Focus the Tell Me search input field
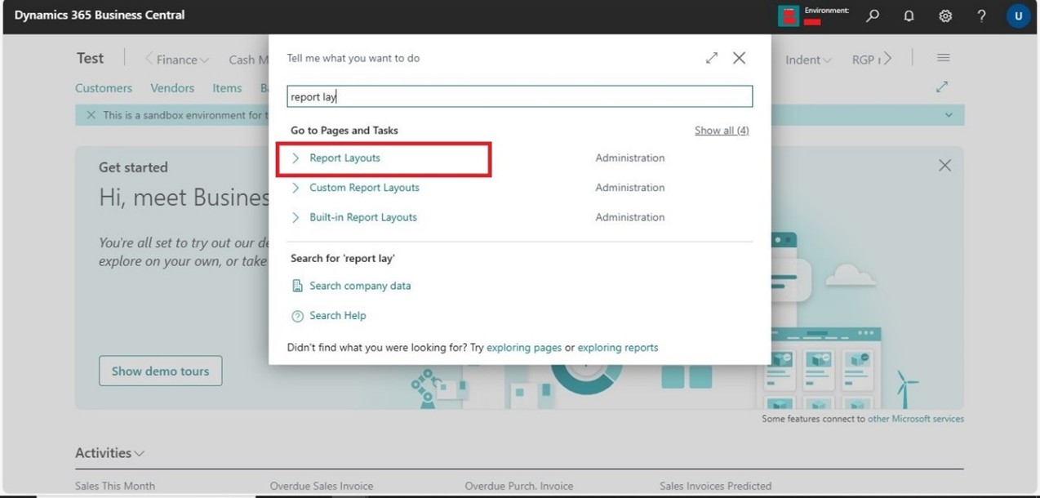This screenshot has height=498, width=1040. [x=519, y=96]
